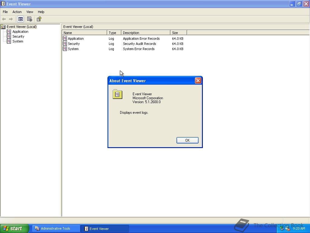Close the Event Viewer main window
Image resolution: width=310 pixels, height=233 pixels.
click(306, 4)
